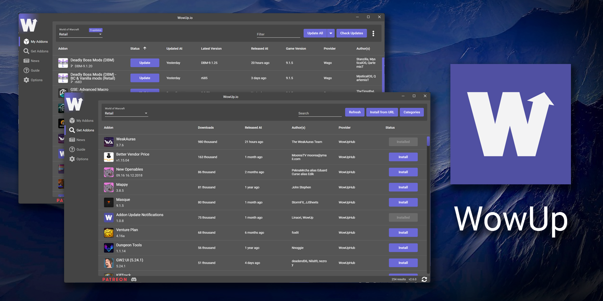Open Guide in the front window sidebar

[77, 150]
